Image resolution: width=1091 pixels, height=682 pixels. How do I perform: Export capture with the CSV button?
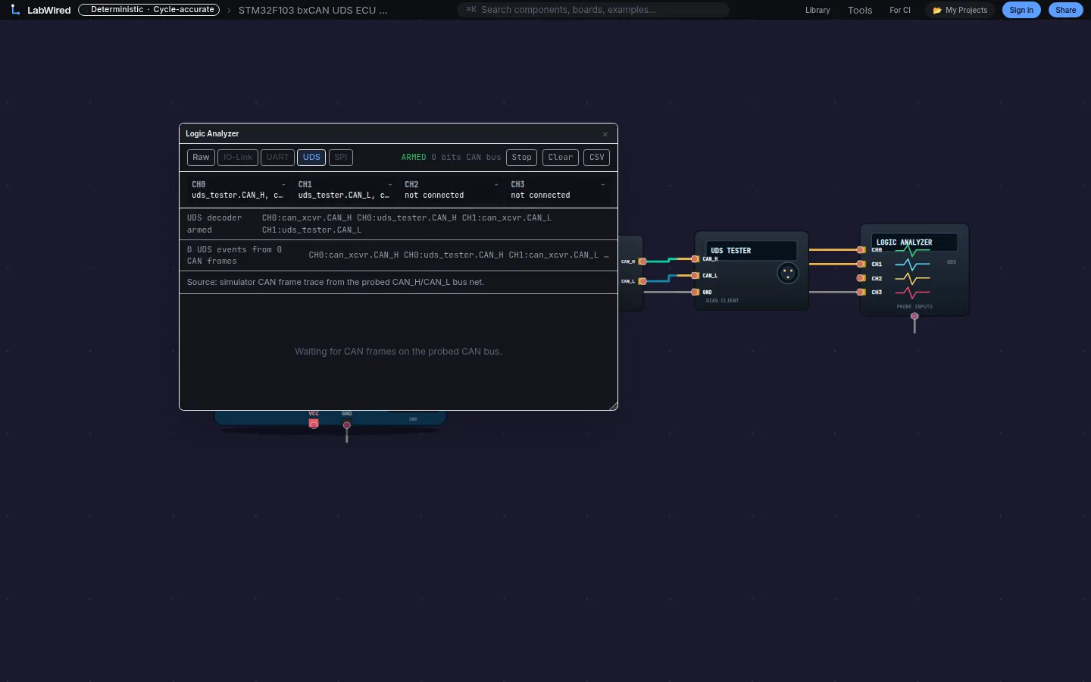tap(597, 158)
